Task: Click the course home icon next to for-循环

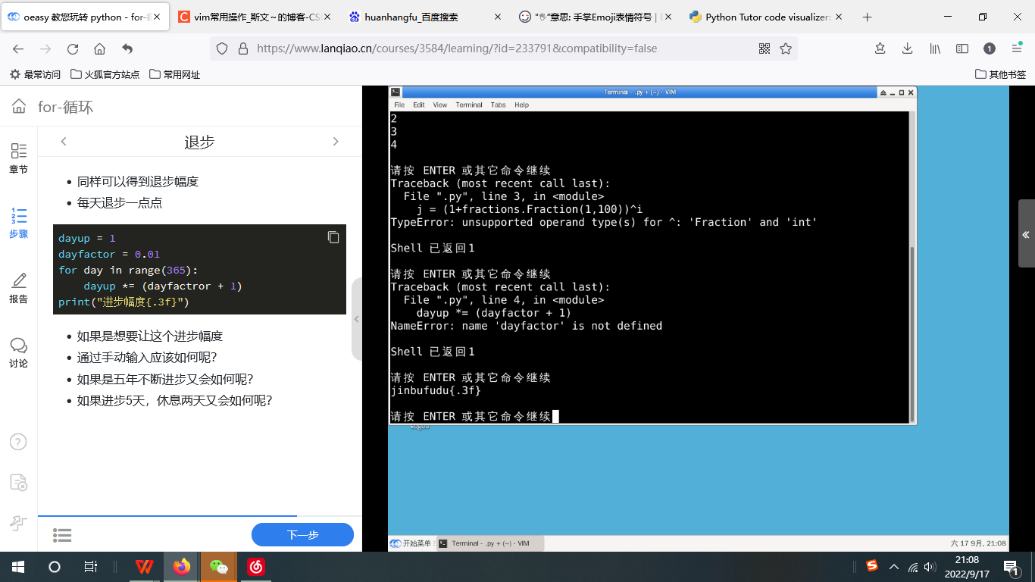Action: (19, 107)
